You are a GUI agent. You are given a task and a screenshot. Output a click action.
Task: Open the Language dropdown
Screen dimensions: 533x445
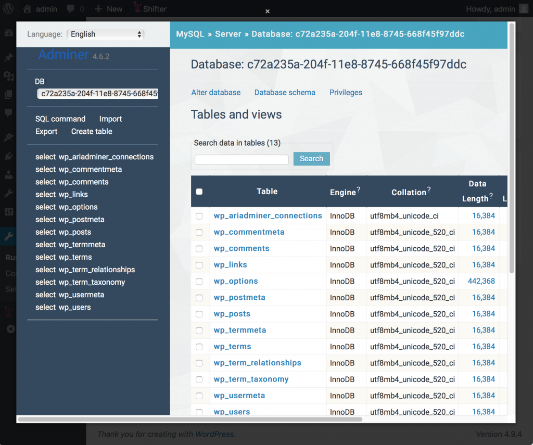[106, 34]
